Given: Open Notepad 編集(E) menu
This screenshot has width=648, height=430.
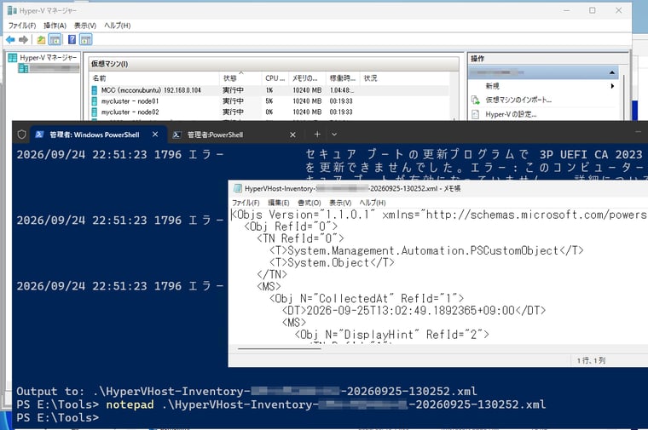Looking at the screenshot, I should [x=279, y=203].
